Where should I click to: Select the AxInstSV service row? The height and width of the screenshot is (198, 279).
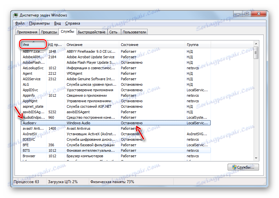pos(116,134)
